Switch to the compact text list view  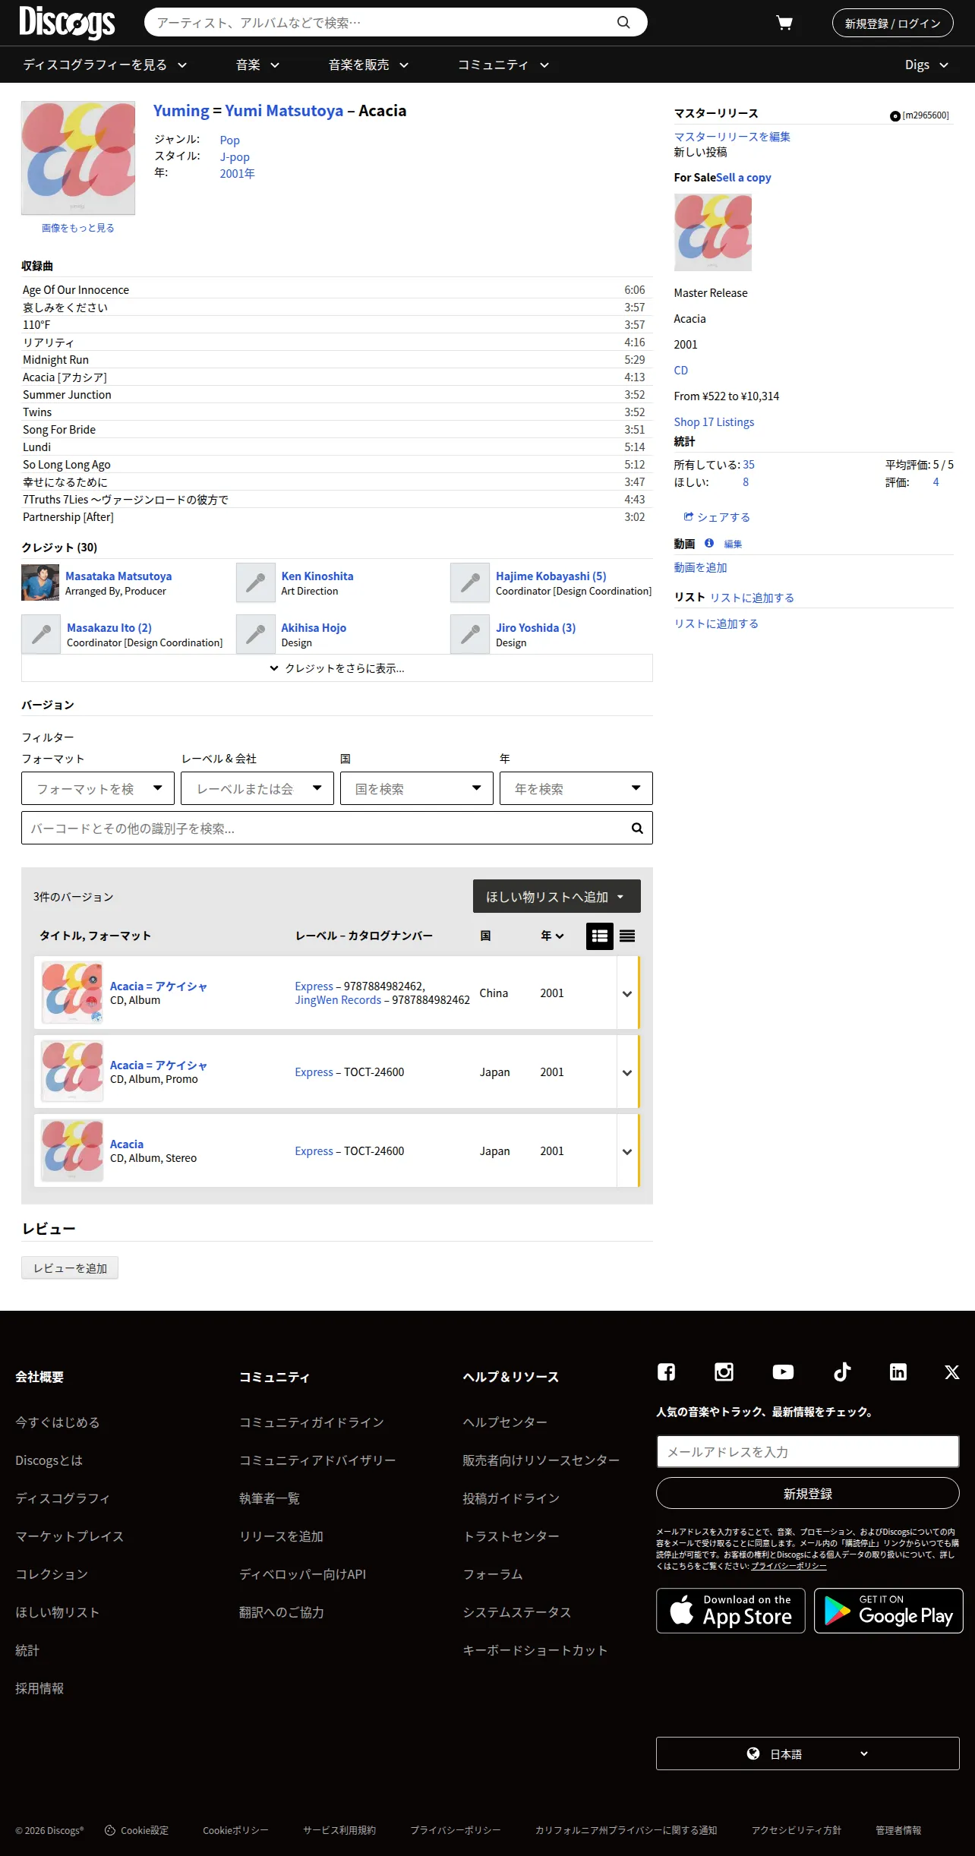(627, 936)
